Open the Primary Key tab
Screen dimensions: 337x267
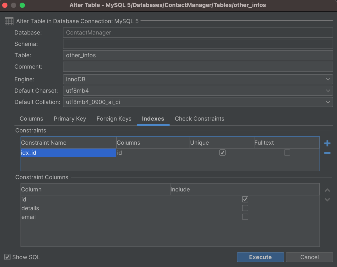pyautogui.click(x=70, y=118)
